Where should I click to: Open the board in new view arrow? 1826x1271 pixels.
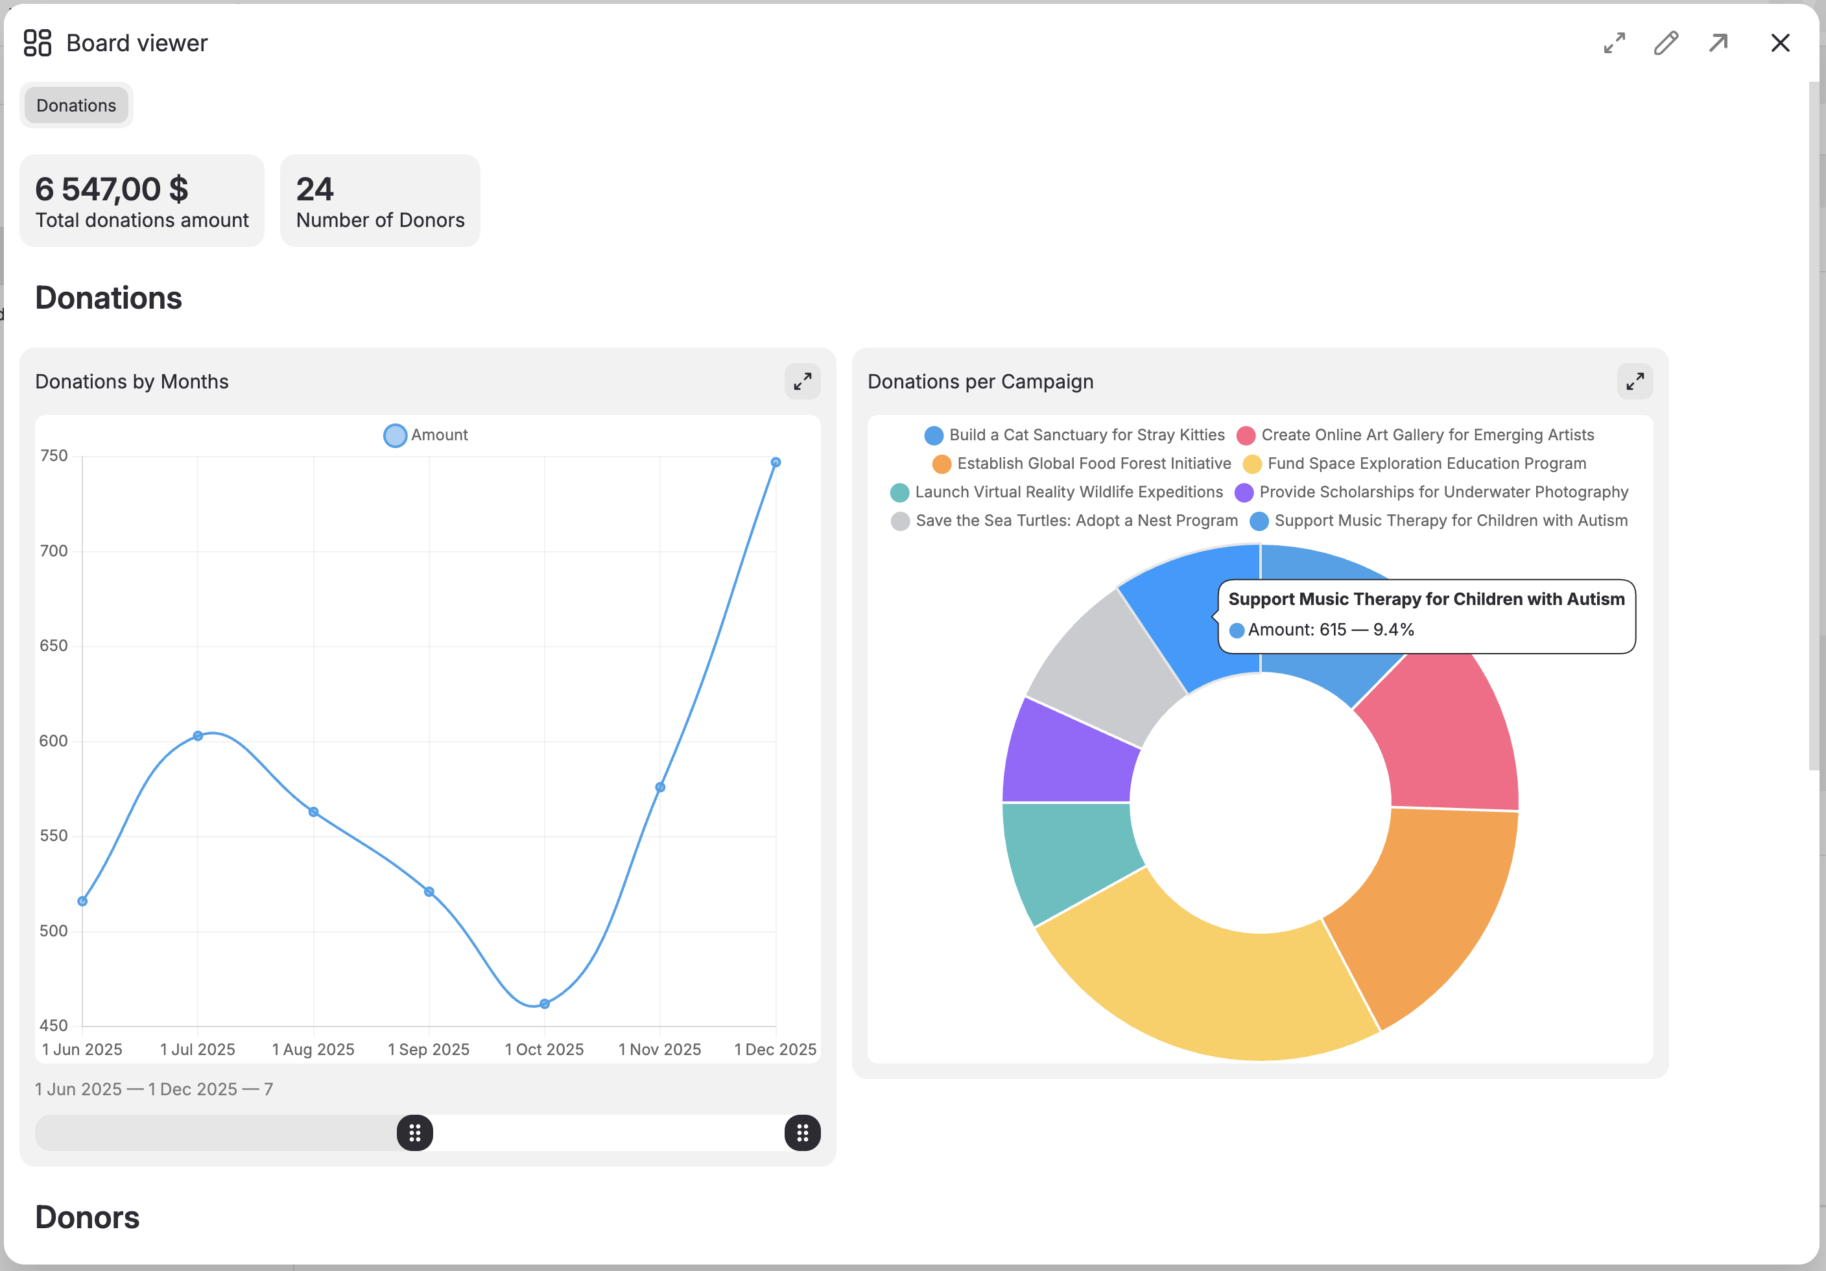tap(1718, 43)
